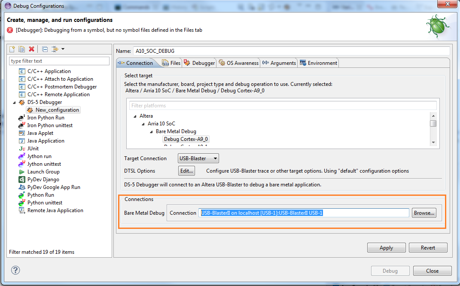Screen dimensions: 460x286
Task: Select Launch Group
Action: (x=43, y=172)
